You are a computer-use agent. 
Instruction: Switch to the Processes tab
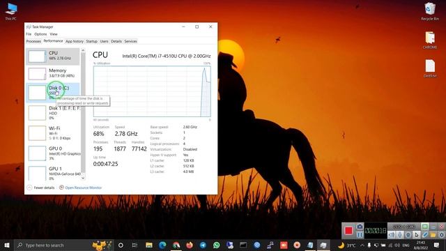(x=33, y=41)
